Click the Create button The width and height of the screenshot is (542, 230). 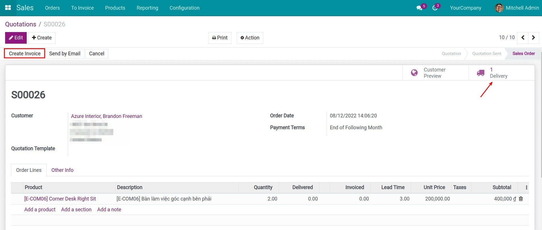pyautogui.click(x=42, y=38)
